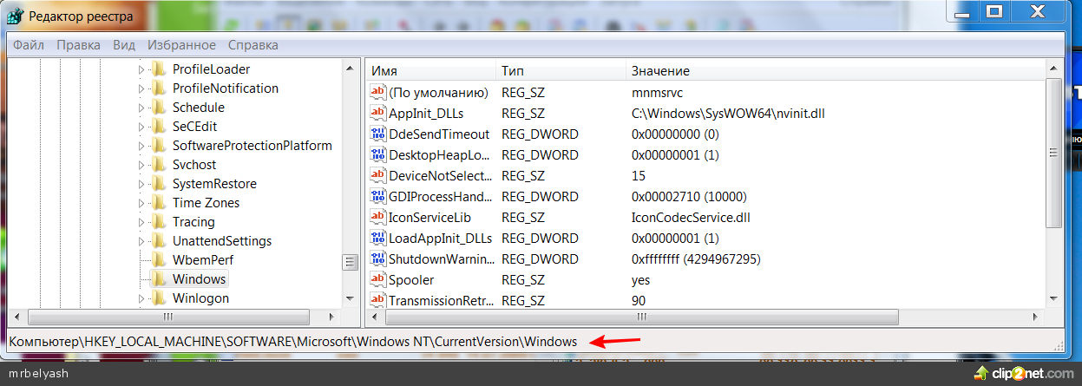The image size is (1082, 386).
Task: Select the (По умолчанию) default value icon
Action: tap(377, 93)
